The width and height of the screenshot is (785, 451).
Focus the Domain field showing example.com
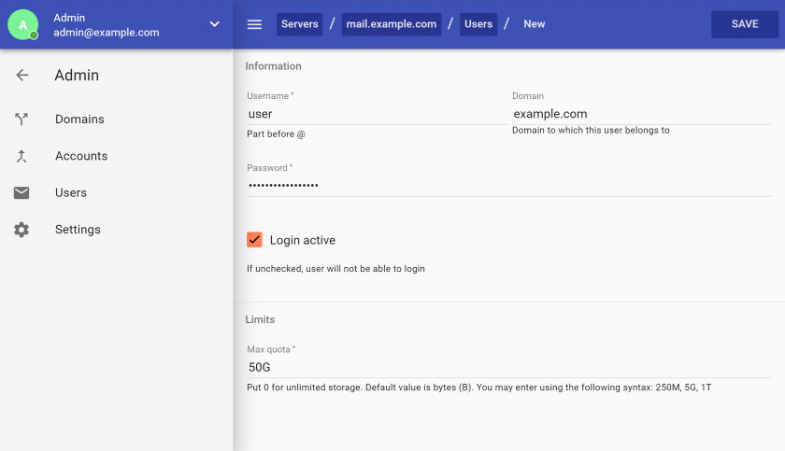(x=641, y=114)
